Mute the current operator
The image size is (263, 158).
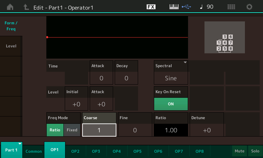pos(239,151)
